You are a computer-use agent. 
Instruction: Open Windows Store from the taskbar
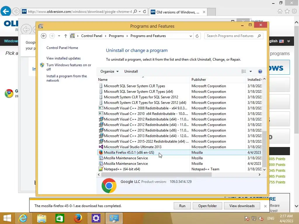tap(60, 218)
